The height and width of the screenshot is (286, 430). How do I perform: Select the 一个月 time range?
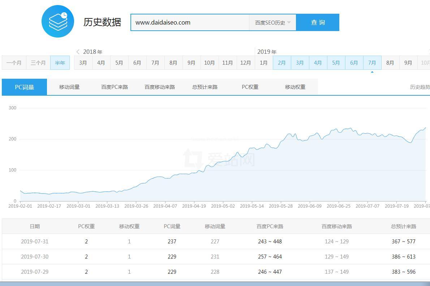coord(14,63)
